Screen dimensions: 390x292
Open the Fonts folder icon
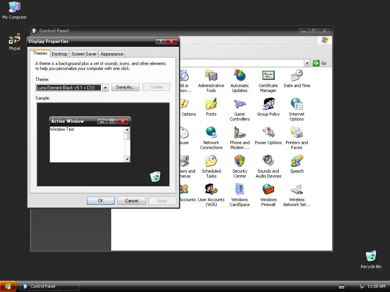(x=211, y=107)
